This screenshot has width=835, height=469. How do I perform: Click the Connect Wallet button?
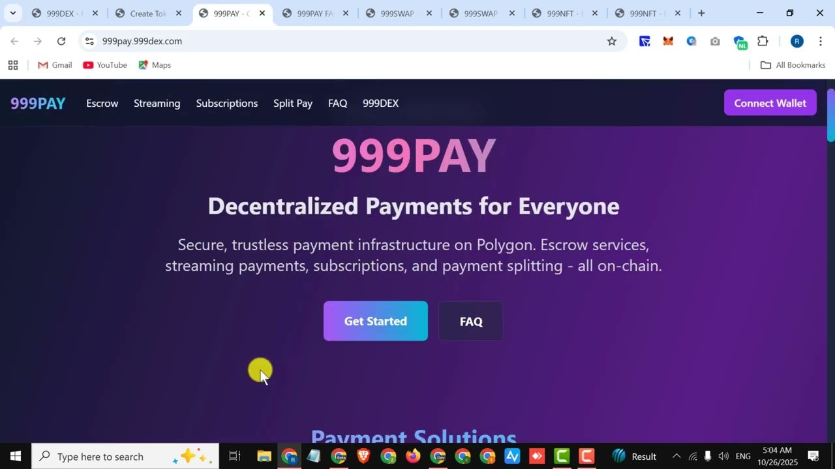point(770,103)
